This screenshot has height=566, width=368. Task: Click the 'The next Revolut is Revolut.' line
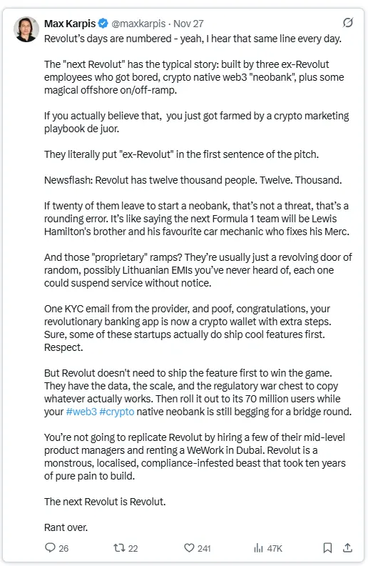(105, 502)
